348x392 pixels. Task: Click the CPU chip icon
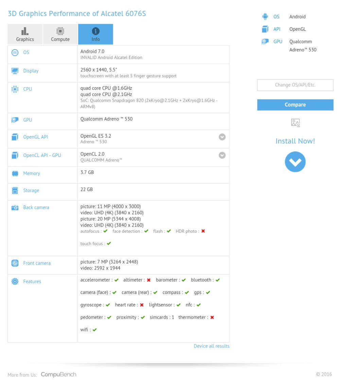tap(15, 89)
